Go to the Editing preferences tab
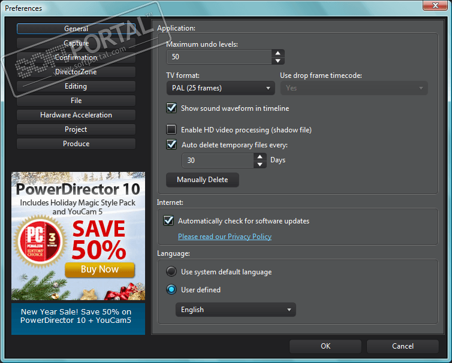452x363 pixels. tap(76, 86)
